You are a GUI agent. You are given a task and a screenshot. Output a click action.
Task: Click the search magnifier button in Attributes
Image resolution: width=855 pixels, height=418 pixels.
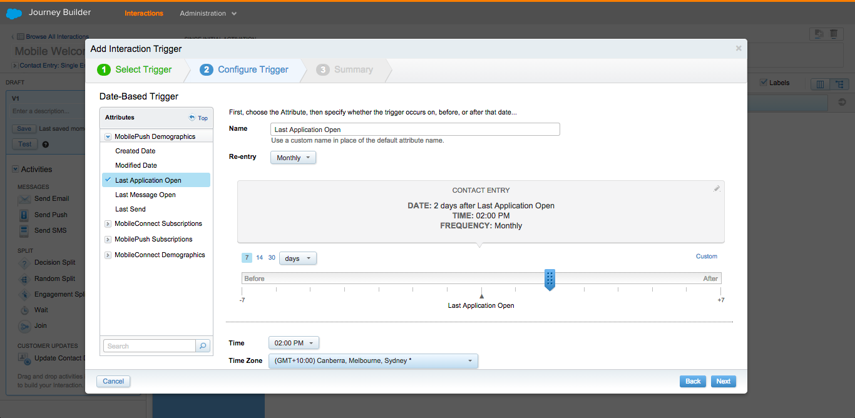(203, 345)
